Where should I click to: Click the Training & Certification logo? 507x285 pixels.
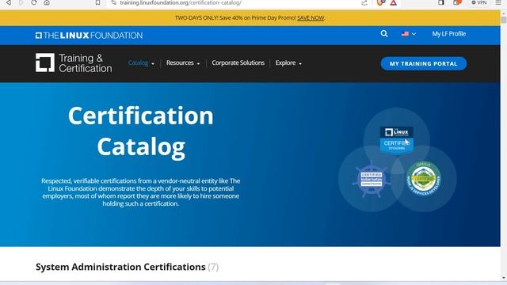74,63
